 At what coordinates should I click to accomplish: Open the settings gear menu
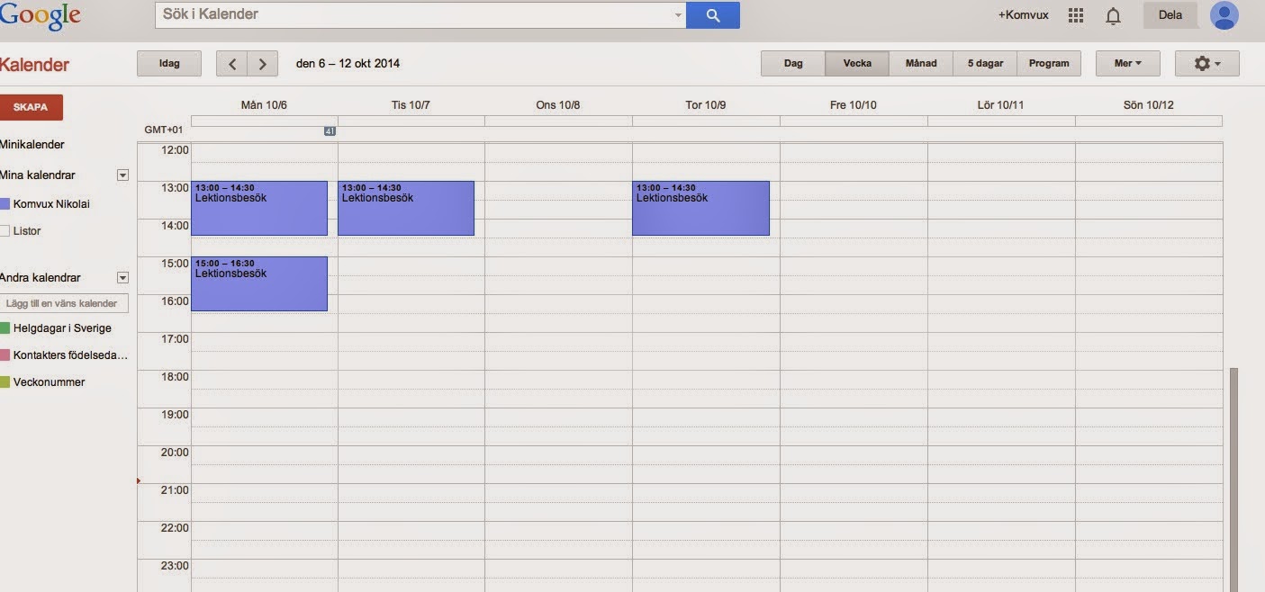(x=1206, y=64)
